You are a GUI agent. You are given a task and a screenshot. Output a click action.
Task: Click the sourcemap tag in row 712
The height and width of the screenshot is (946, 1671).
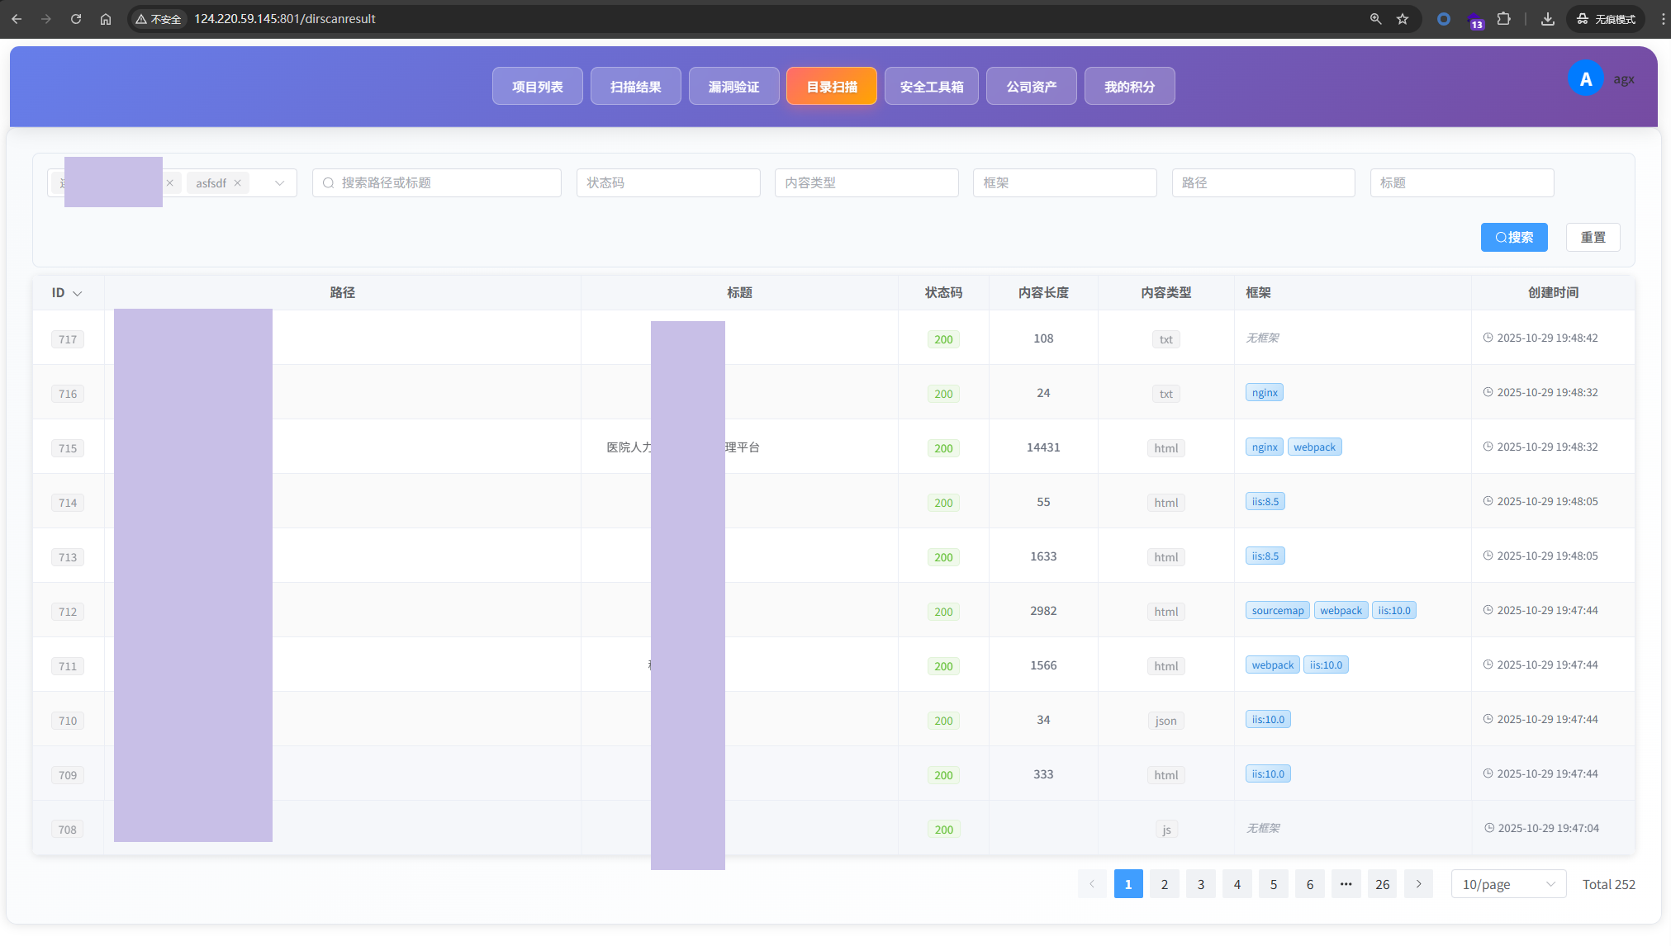[x=1277, y=611]
